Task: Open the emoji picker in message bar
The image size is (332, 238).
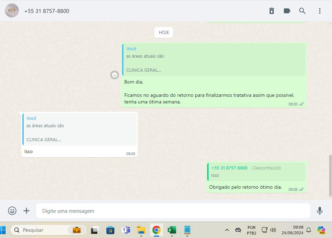Action: pyautogui.click(x=12, y=211)
